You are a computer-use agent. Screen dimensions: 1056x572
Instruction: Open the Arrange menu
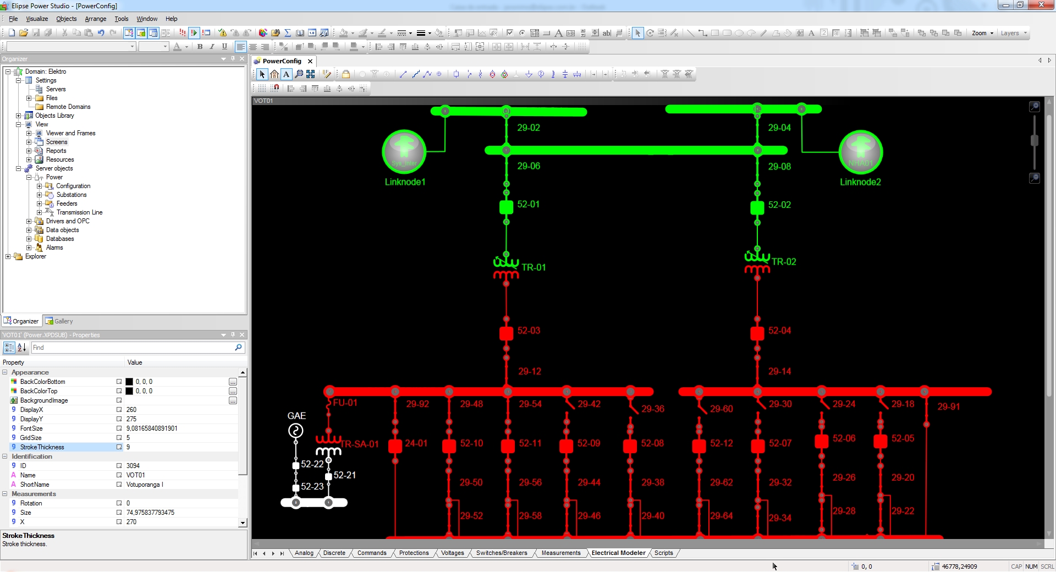tap(95, 19)
